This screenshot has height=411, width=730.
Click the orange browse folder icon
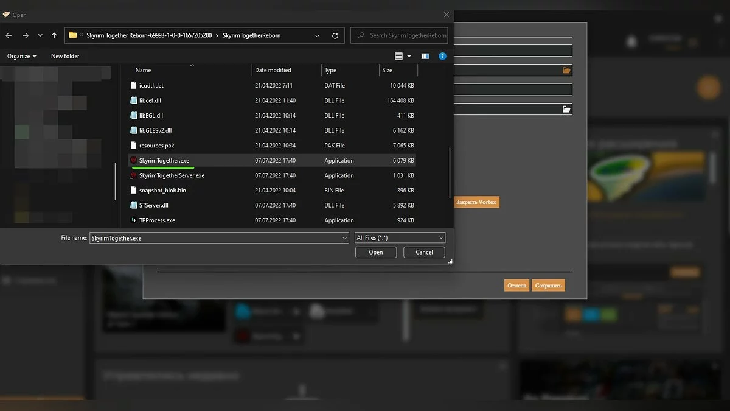[x=566, y=71]
